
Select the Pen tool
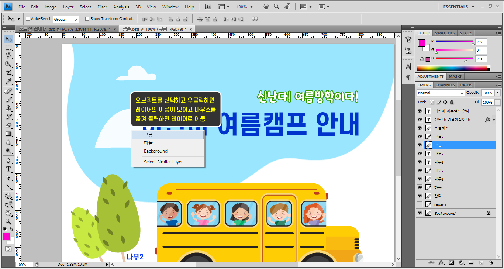[8, 161]
